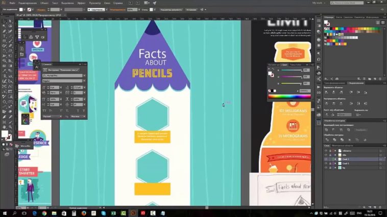Click the fill color box in the toolbox

coord(5,134)
